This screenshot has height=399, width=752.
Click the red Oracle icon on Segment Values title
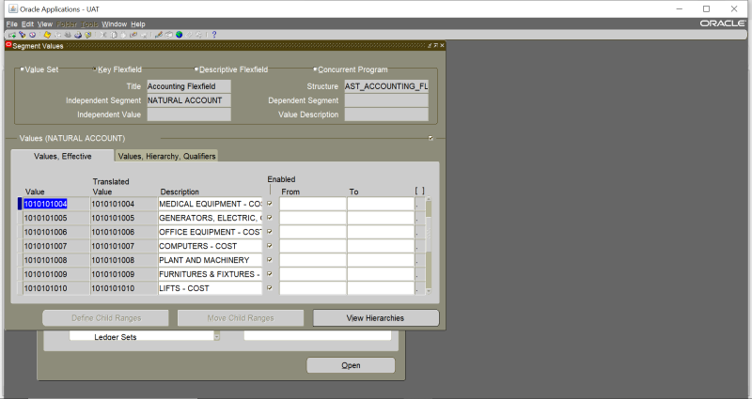[8, 45]
